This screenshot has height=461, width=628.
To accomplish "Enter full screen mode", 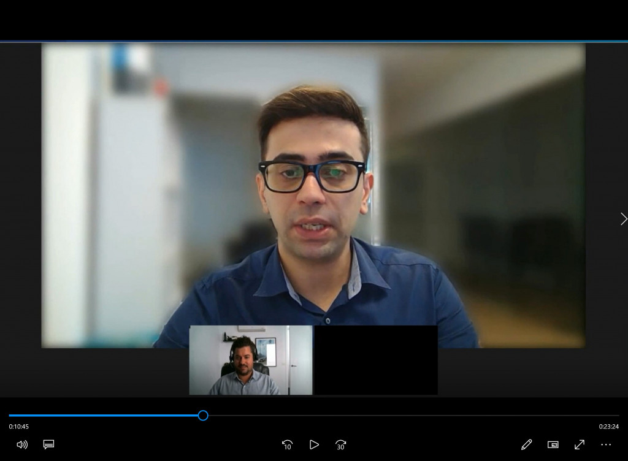I will (580, 444).
